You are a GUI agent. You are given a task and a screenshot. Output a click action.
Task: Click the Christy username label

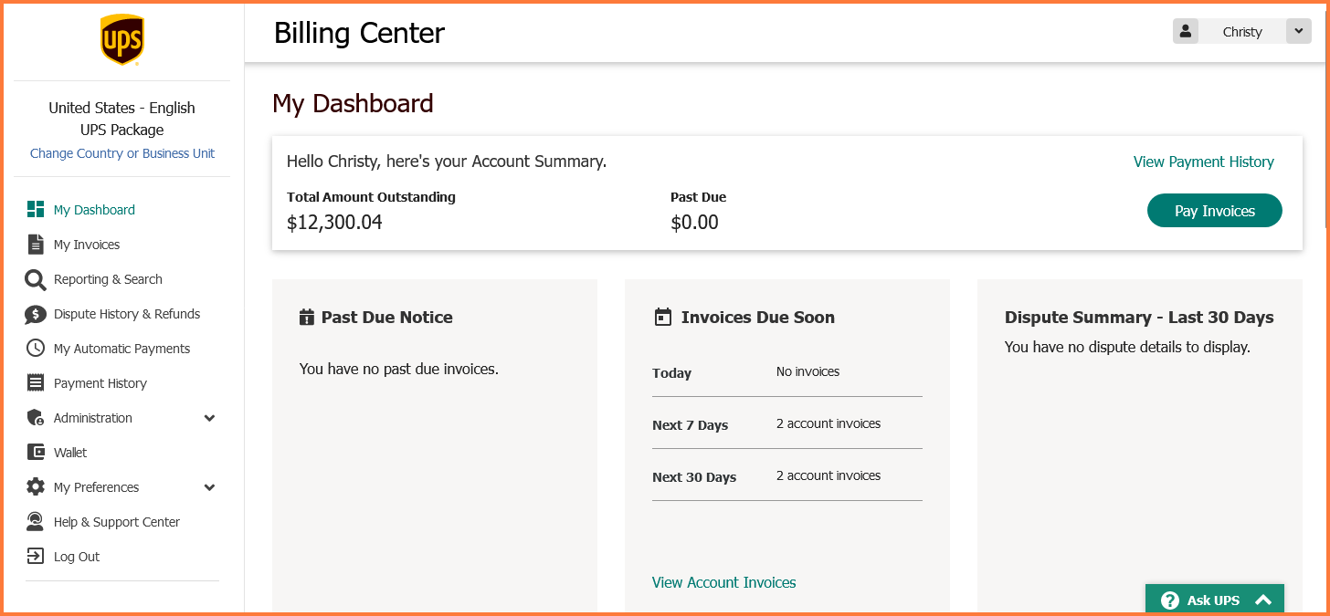tap(1242, 32)
